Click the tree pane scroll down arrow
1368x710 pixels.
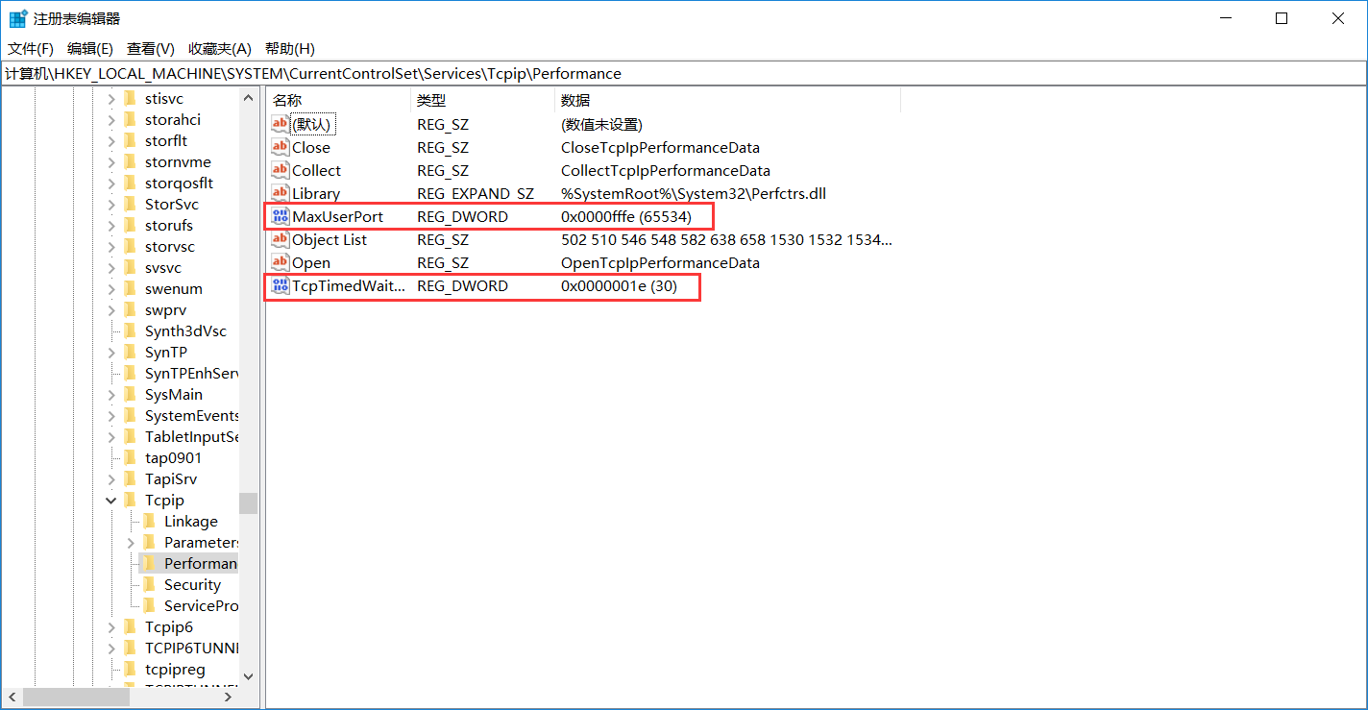249,676
